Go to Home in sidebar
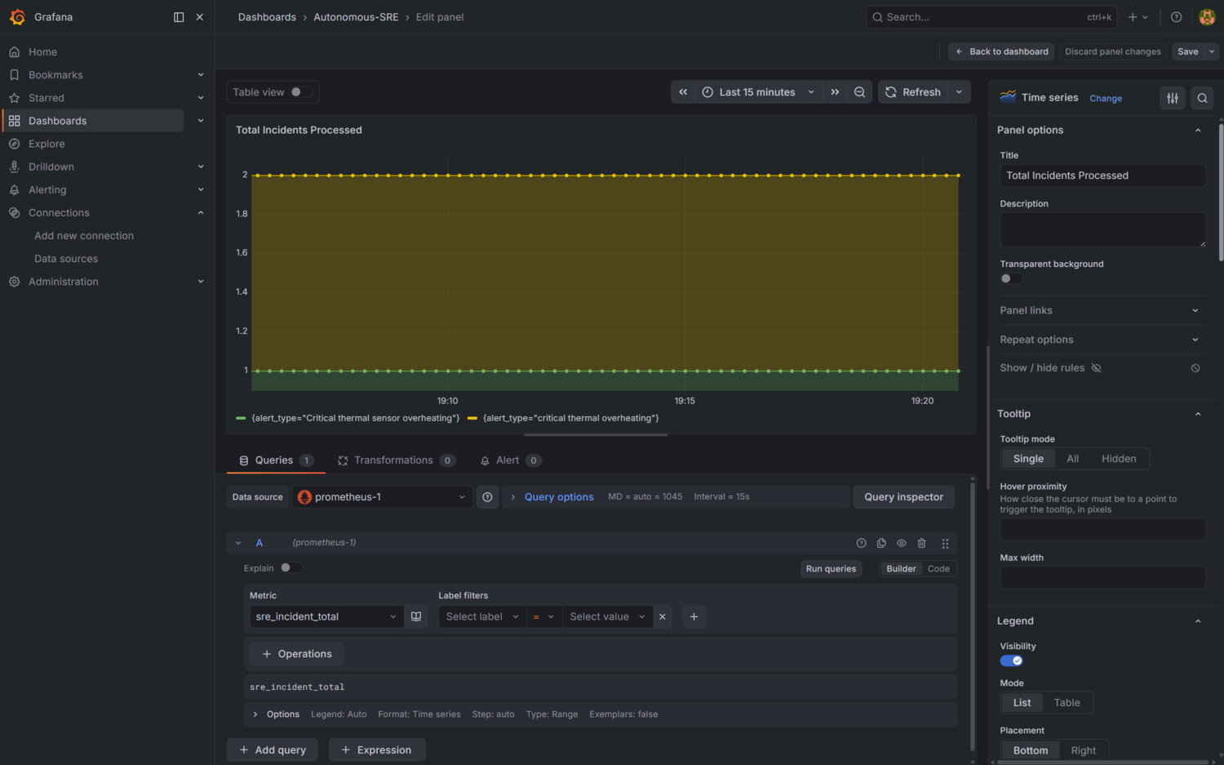The image size is (1224, 765). tap(42, 51)
